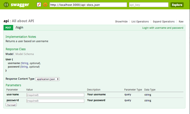Click Expand Operations link
Viewport: 190px width, 114px height.
click(164, 21)
